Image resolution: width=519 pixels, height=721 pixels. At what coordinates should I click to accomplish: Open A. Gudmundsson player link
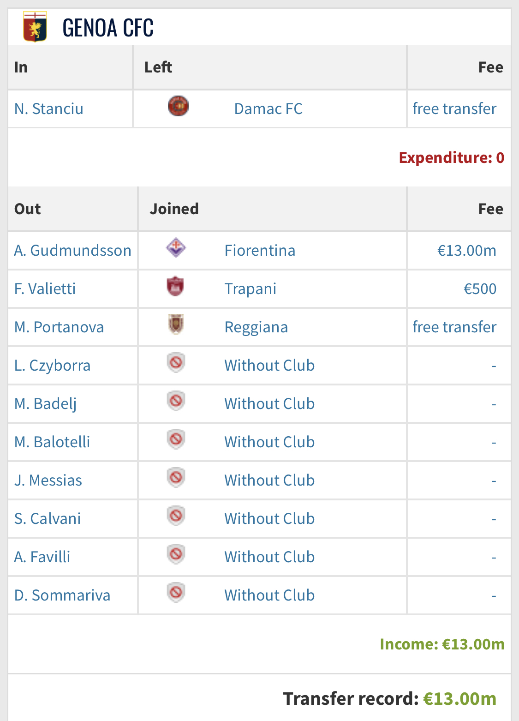coord(72,251)
